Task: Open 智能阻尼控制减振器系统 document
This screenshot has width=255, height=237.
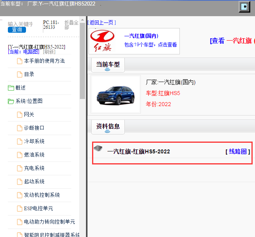Action: coord(52,235)
